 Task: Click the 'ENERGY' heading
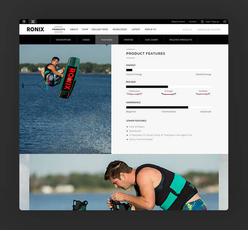[x=131, y=65]
